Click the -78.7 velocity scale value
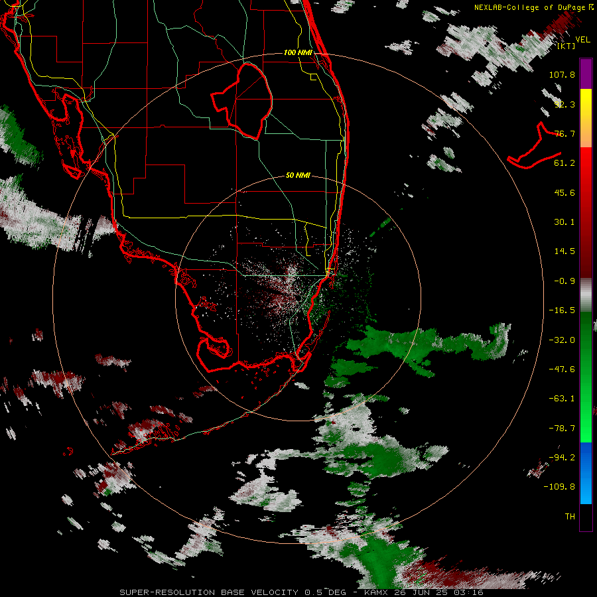 point(562,429)
